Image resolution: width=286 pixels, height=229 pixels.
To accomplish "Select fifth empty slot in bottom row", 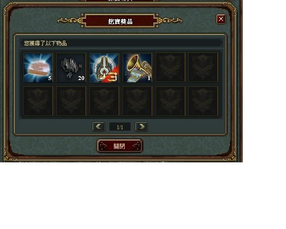I will 170,101.
